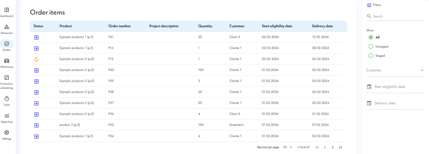Open the Warehouse section icon
The width and height of the screenshot is (429, 154).
click(7, 61)
